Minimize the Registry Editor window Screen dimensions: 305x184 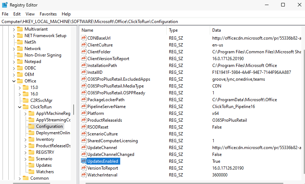click(x=267, y=5)
